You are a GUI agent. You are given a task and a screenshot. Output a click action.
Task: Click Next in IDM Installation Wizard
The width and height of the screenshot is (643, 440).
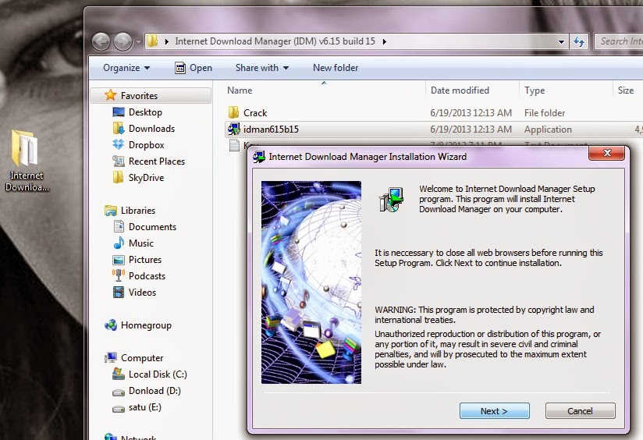[x=494, y=411]
